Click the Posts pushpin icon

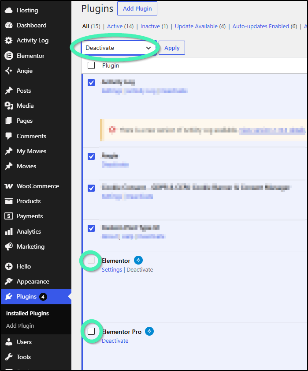(x=9, y=91)
